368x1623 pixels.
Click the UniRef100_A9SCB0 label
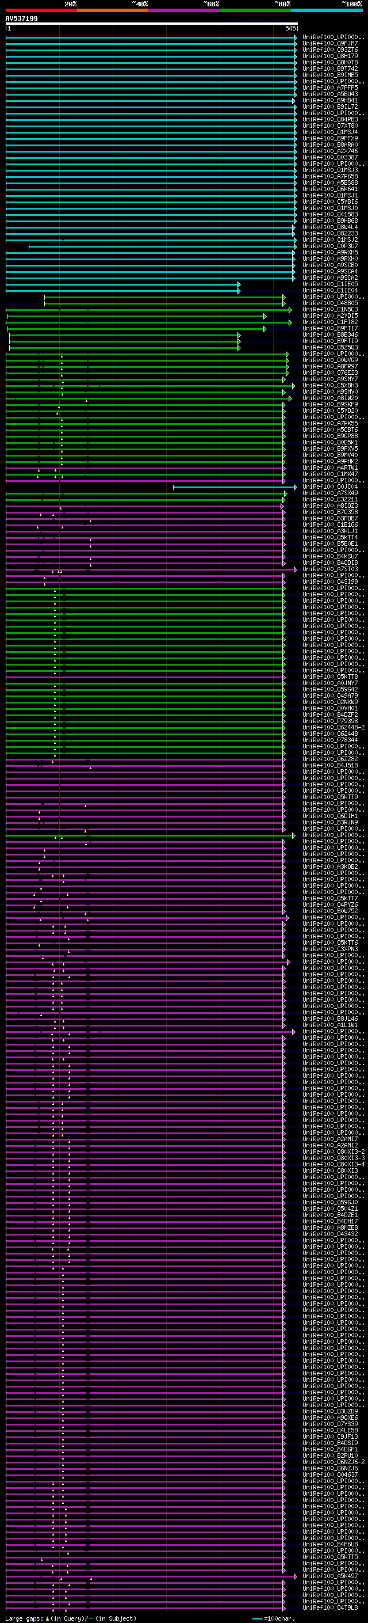pos(330,265)
